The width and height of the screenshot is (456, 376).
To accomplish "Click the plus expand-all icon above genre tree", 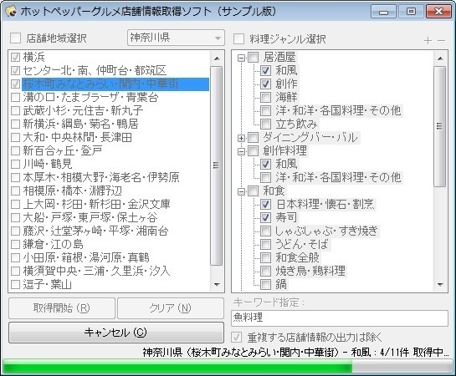I will click(x=428, y=41).
